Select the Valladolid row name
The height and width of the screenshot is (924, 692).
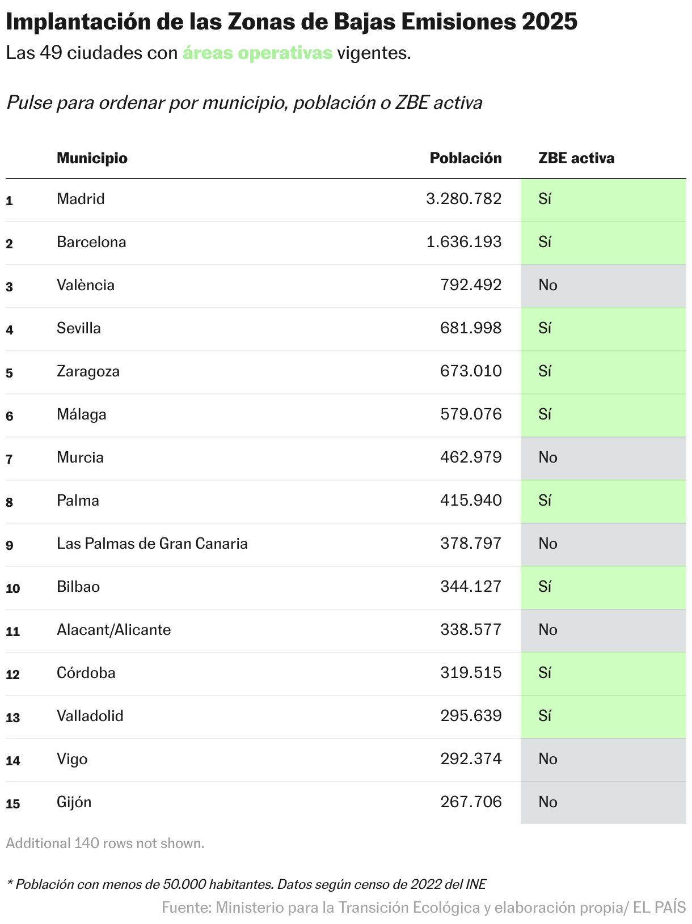tap(90, 716)
